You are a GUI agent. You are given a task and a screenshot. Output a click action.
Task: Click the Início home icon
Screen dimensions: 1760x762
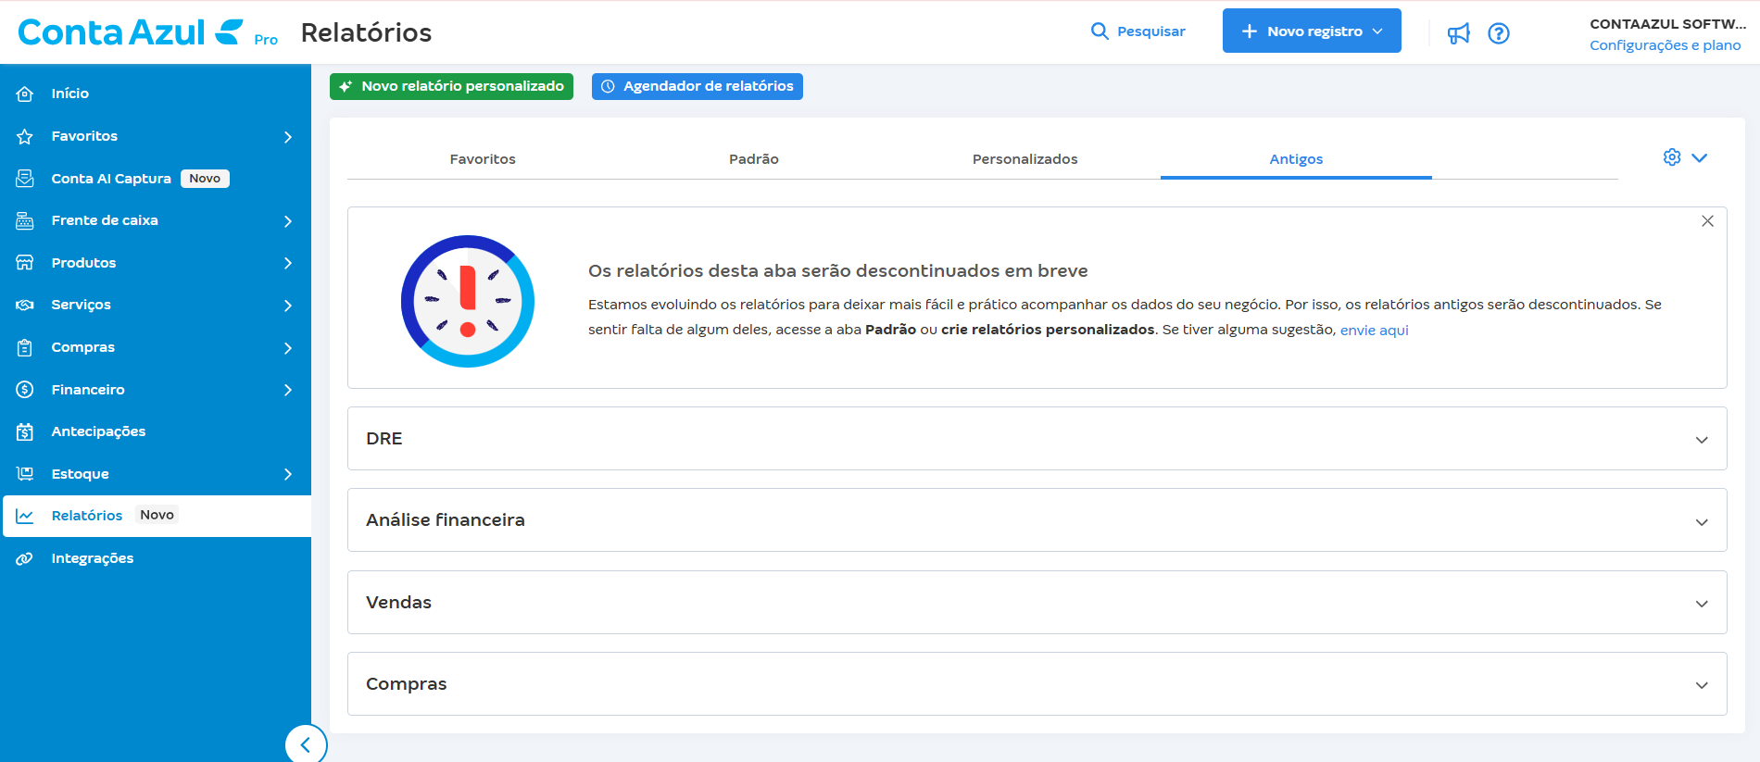coord(25,94)
